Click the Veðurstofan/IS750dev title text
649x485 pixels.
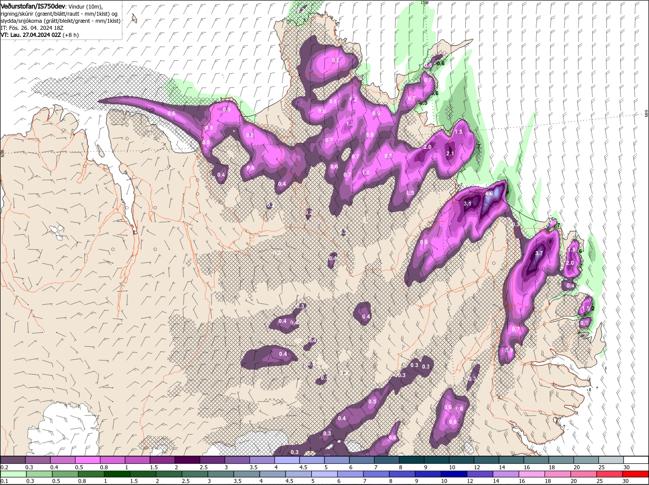[x=33, y=6]
